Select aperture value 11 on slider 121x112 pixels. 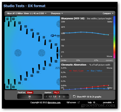coord(64,97)
